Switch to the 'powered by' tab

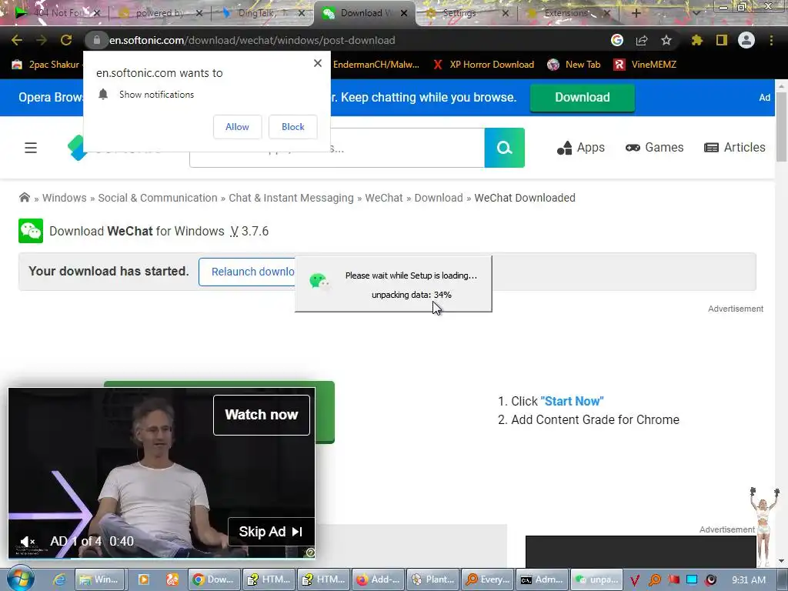[159, 13]
